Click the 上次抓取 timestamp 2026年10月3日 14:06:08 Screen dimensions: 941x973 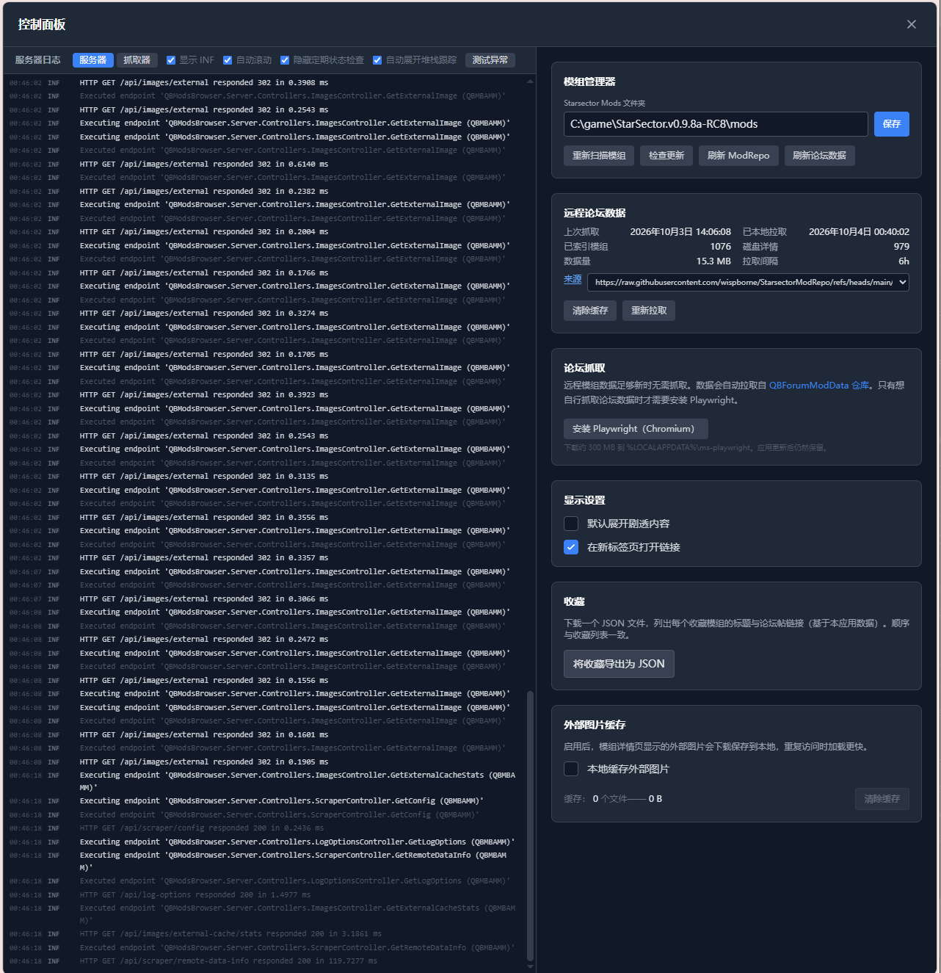(680, 232)
